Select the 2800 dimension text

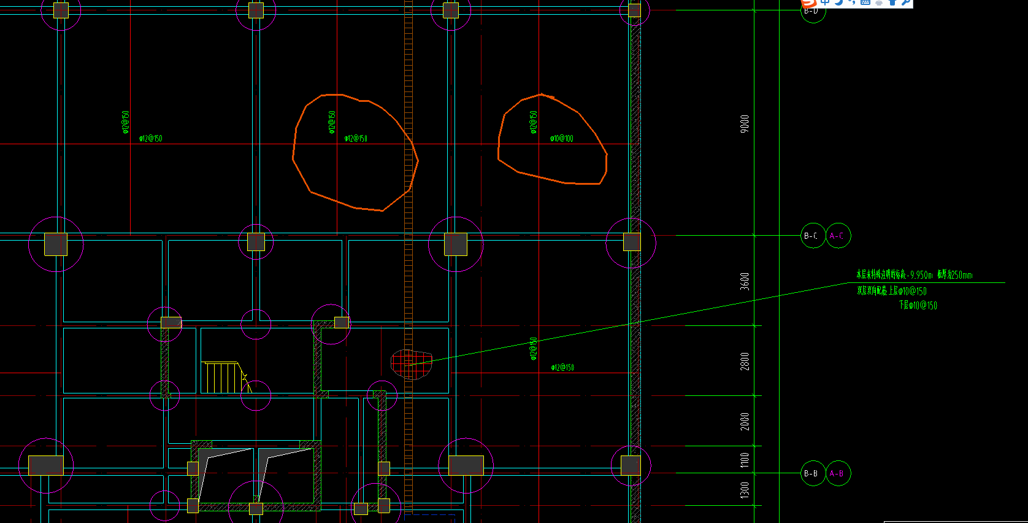pos(745,361)
